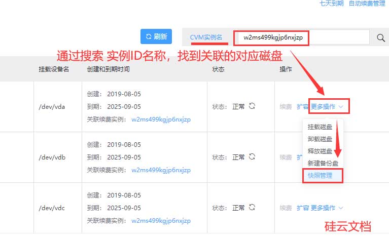Image resolution: width=389 pixels, height=239 pixels.
Task: Click creation date 2019-08-05 in /dev/vdb row
Action: [124, 145]
